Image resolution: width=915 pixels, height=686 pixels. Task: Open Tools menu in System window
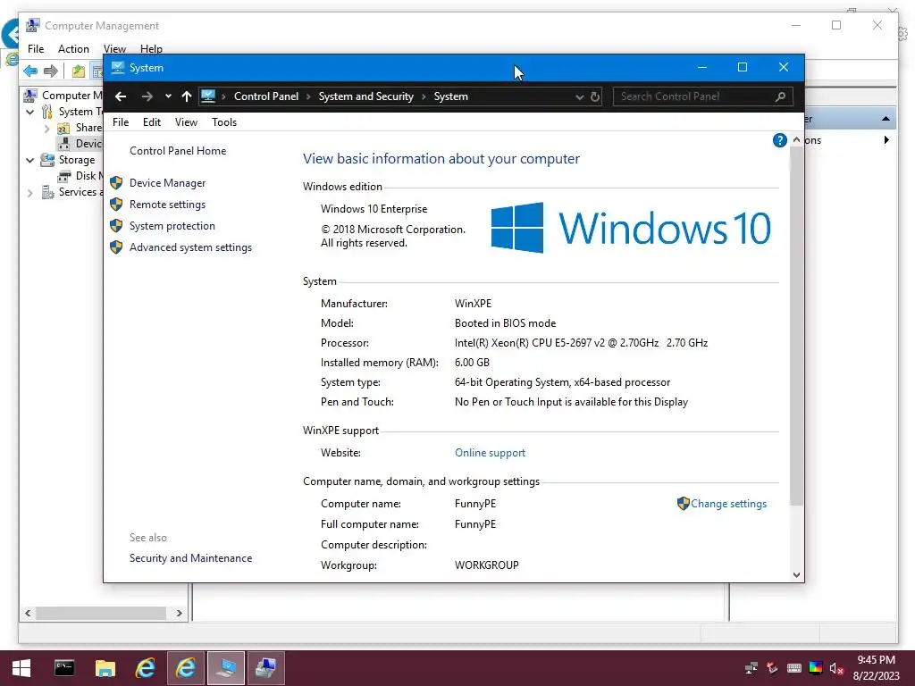coord(224,122)
